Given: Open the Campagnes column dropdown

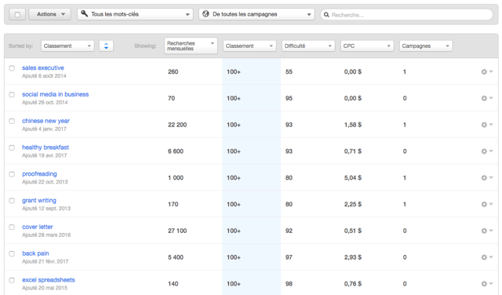Looking at the screenshot, I should click(426, 46).
